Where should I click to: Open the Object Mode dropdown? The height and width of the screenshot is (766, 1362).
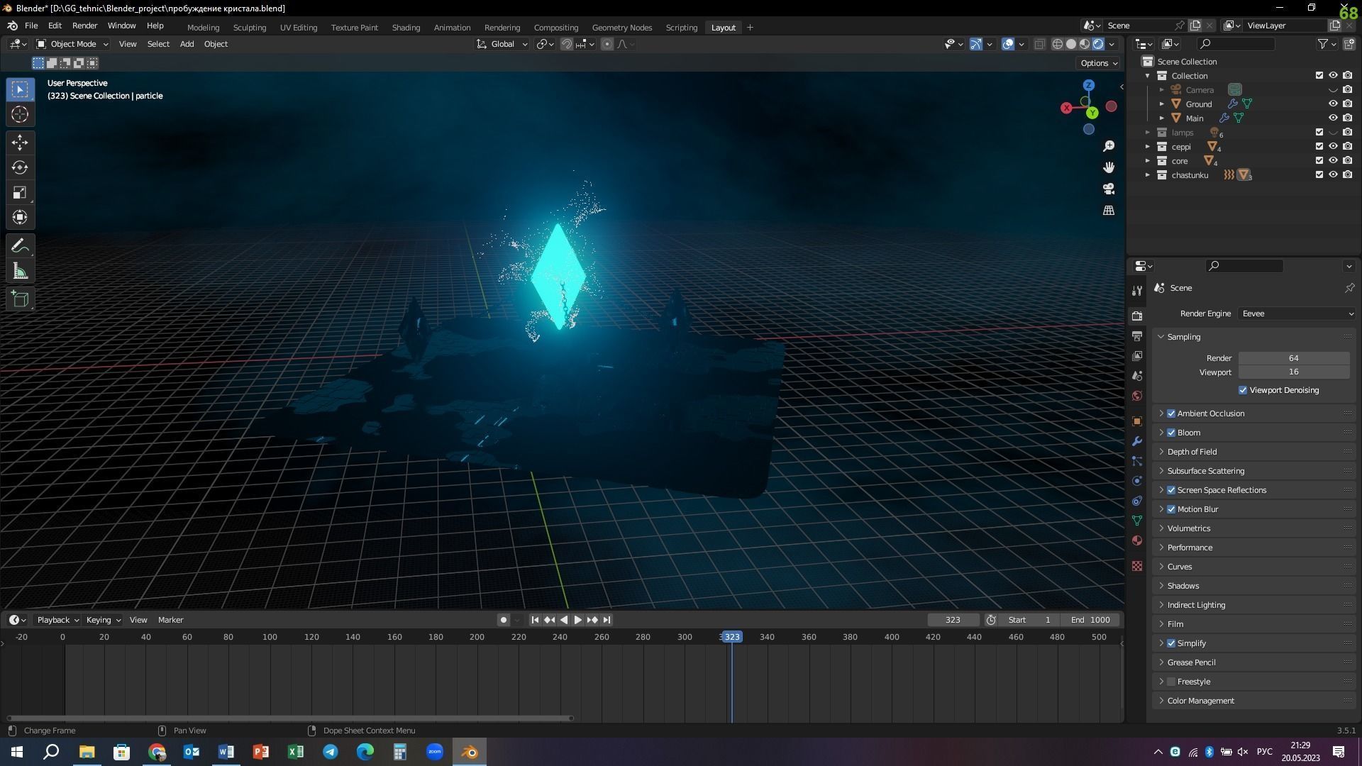(x=72, y=44)
